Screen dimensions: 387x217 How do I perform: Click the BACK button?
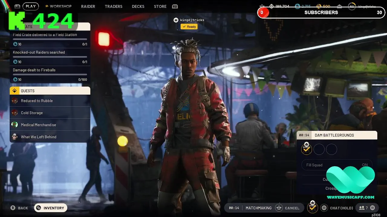point(19,208)
